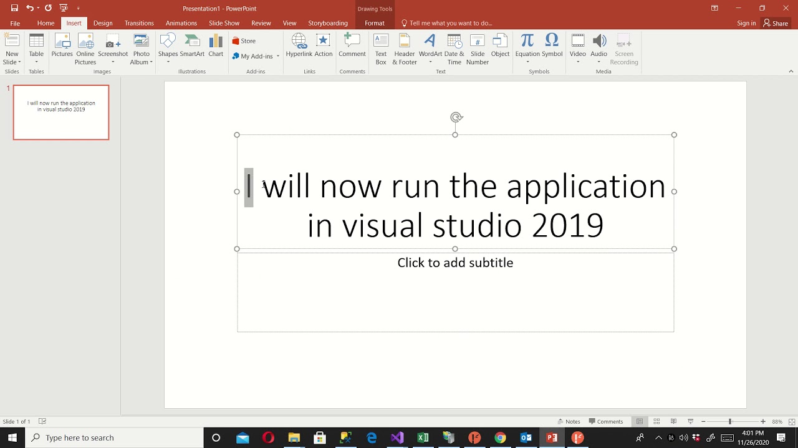Open the Office Store
This screenshot has height=448, width=798.
pos(244,41)
